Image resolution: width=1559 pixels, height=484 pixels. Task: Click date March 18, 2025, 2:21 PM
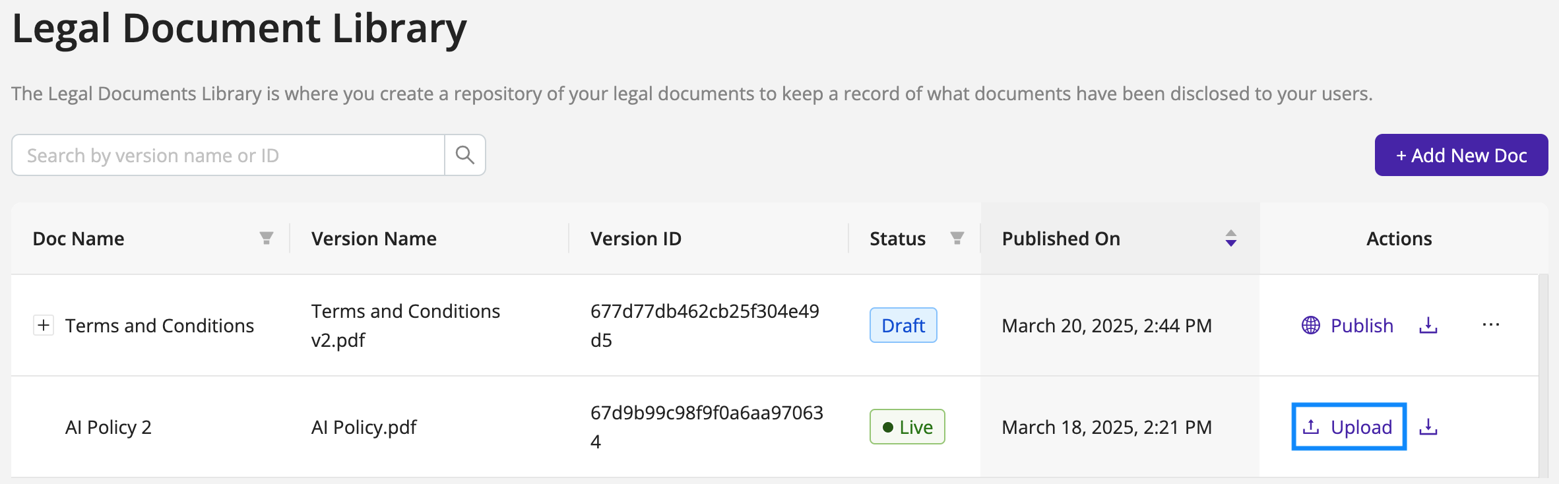(1107, 427)
